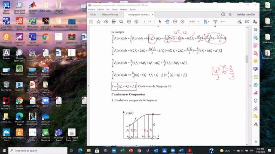
Task: Open the more tools ellipsis menu
Action: point(223,21)
